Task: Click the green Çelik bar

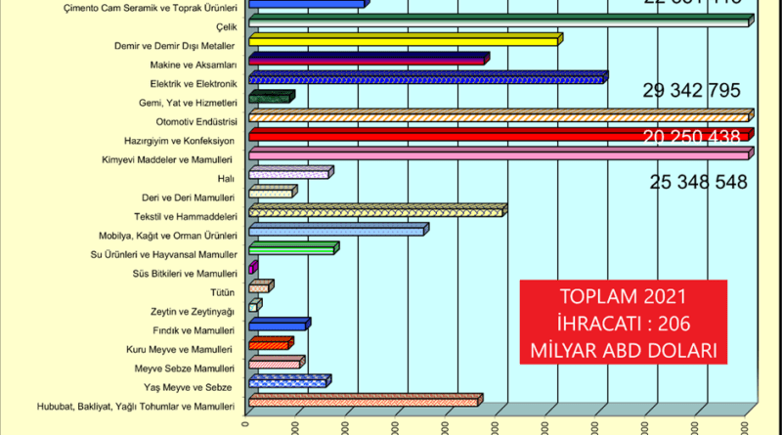Action: click(x=499, y=20)
